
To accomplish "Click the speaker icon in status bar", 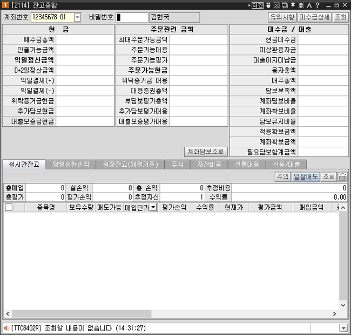I will pyautogui.click(x=6, y=328).
